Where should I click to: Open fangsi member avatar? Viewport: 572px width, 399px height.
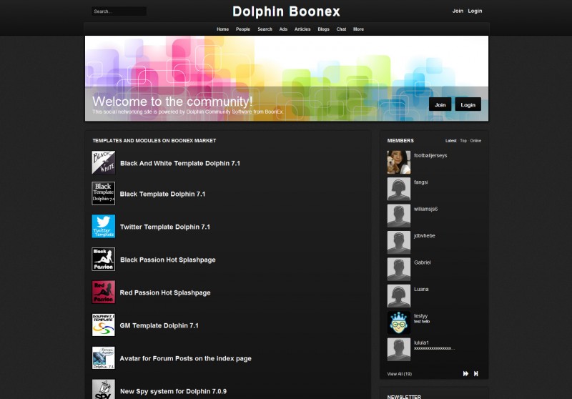click(x=399, y=189)
